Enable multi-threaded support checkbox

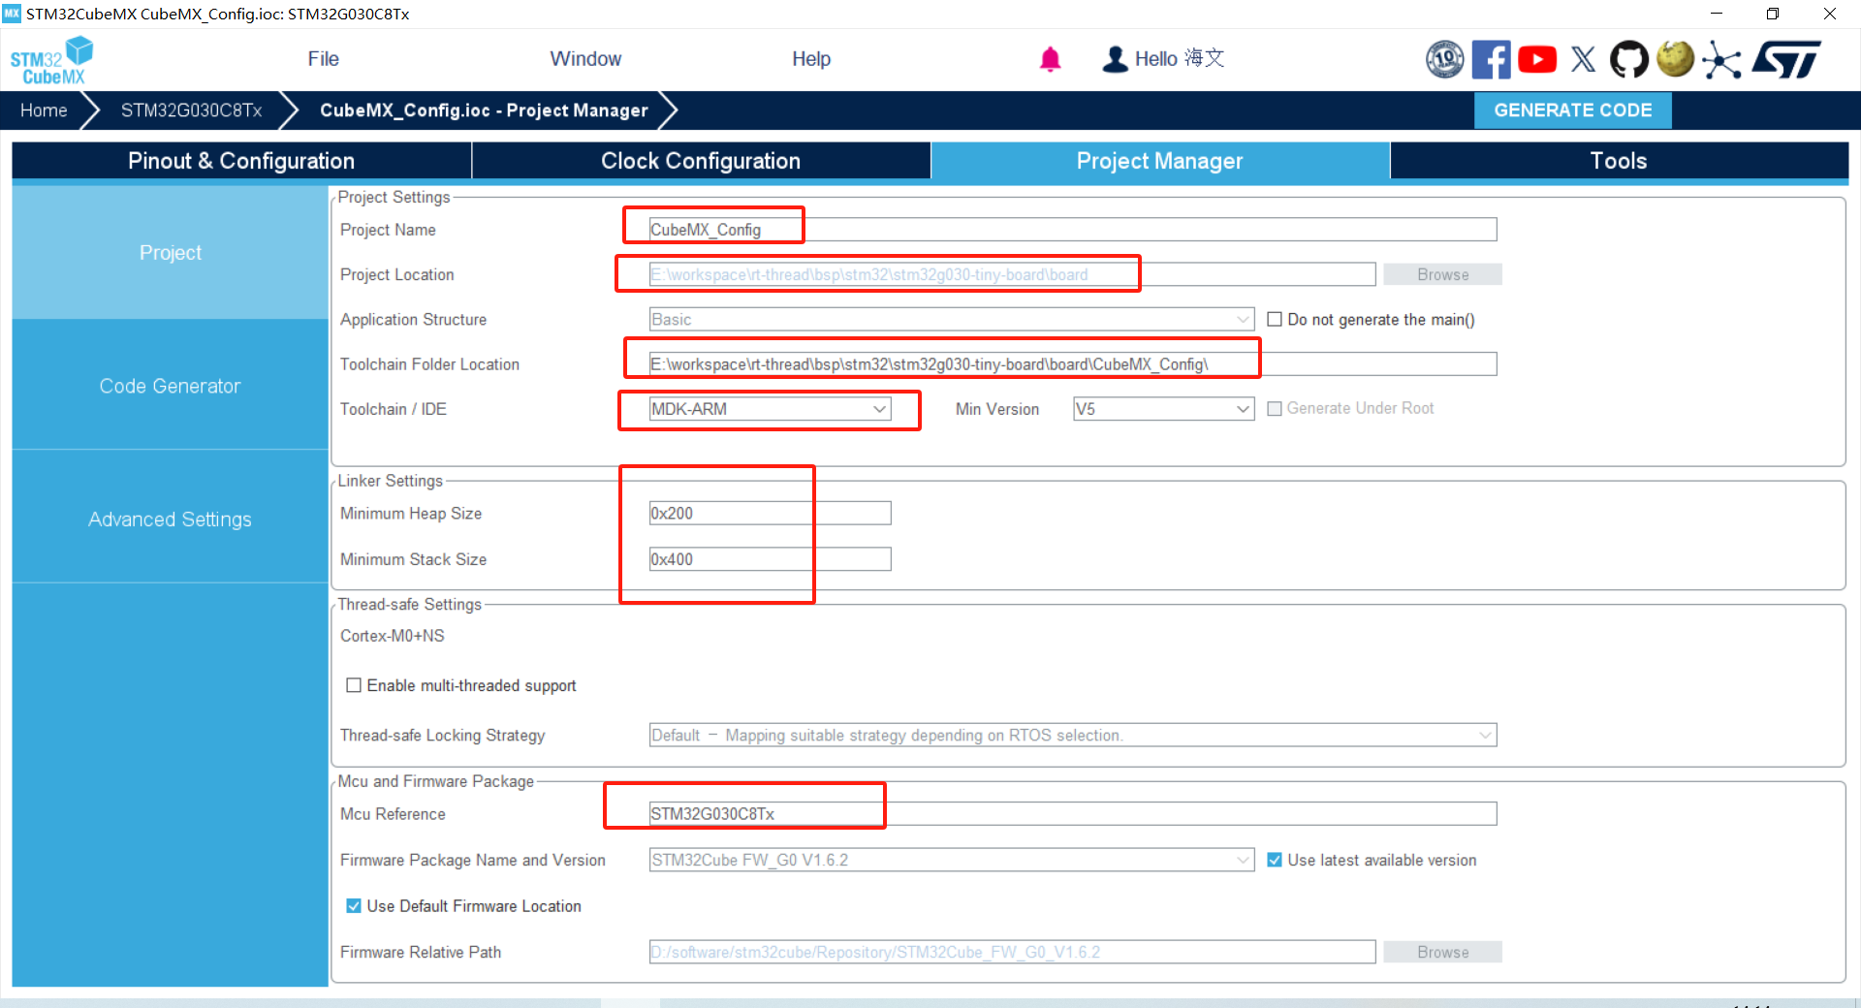tap(354, 685)
